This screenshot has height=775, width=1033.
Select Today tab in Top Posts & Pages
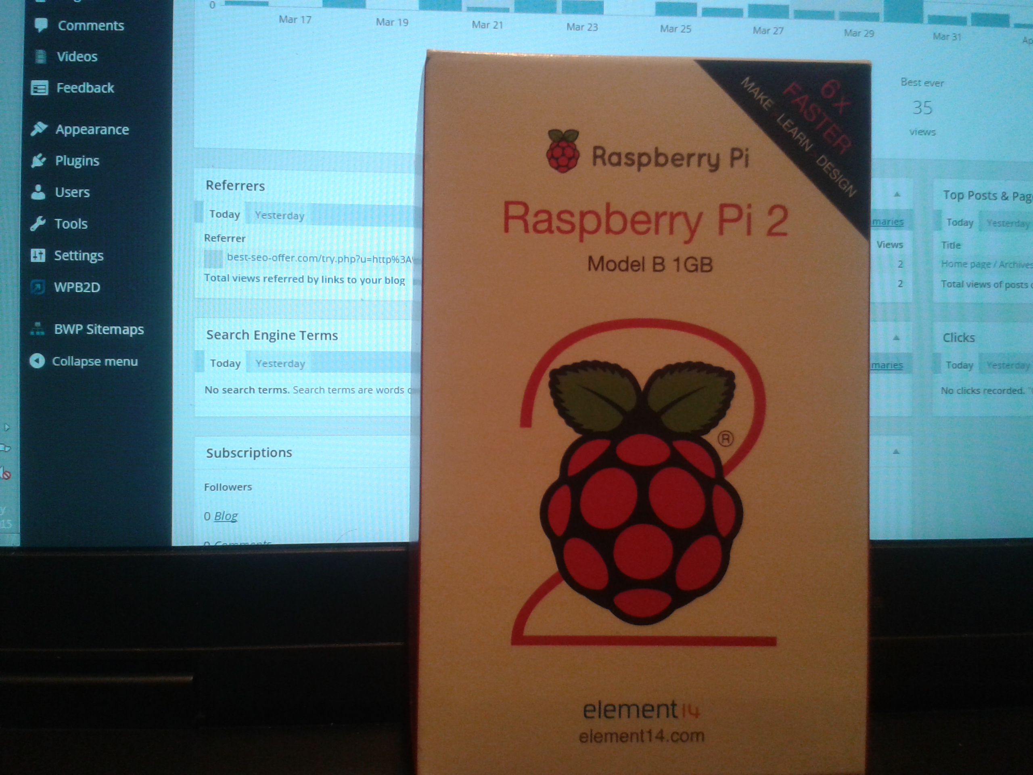pyautogui.click(x=960, y=222)
